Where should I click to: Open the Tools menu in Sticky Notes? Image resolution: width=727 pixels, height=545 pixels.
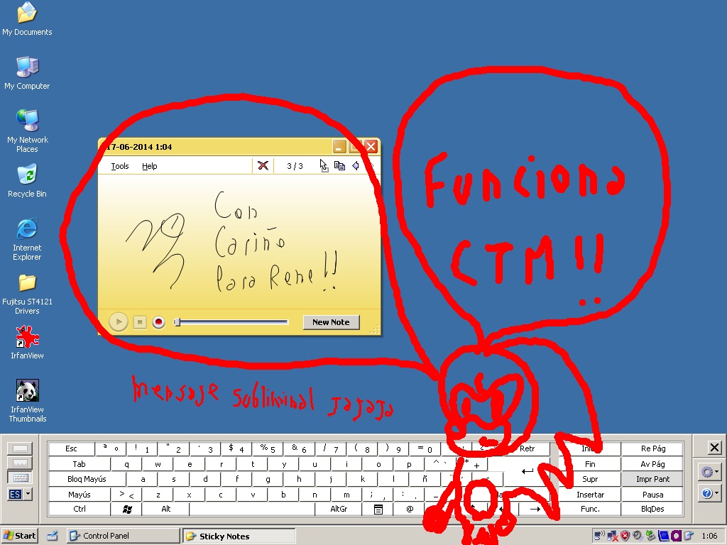coord(120,166)
